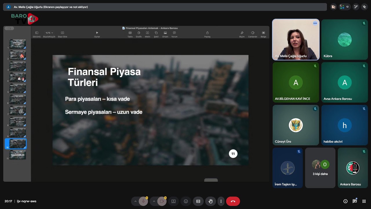371x209 pixels.
Task: Select TEŞEKKÜRLER slide 11 thumbnail
Action: [x=18, y=155]
